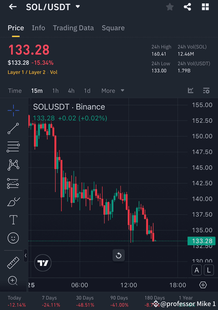Open the chart indicators panel
The width and height of the screenshot is (218, 310).
point(191,91)
